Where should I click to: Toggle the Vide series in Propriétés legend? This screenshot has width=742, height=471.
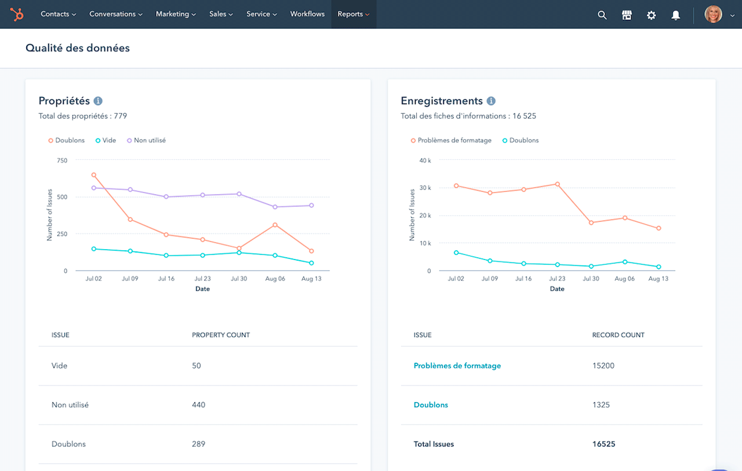(x=106, y=140)
